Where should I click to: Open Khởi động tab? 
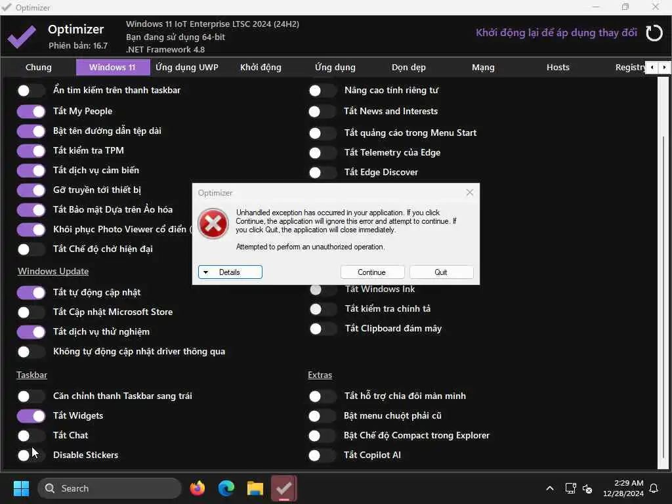pos(261,68)
